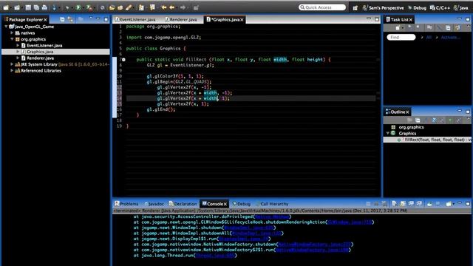The image size is (473, 266).
Task: Switch to the C/C++ perspective
Action: pos(440,8)
